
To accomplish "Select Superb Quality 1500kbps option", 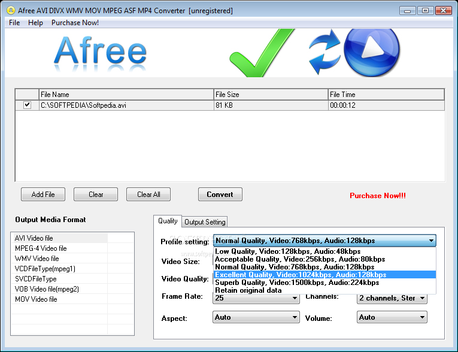I will click(x=325, y=283).
